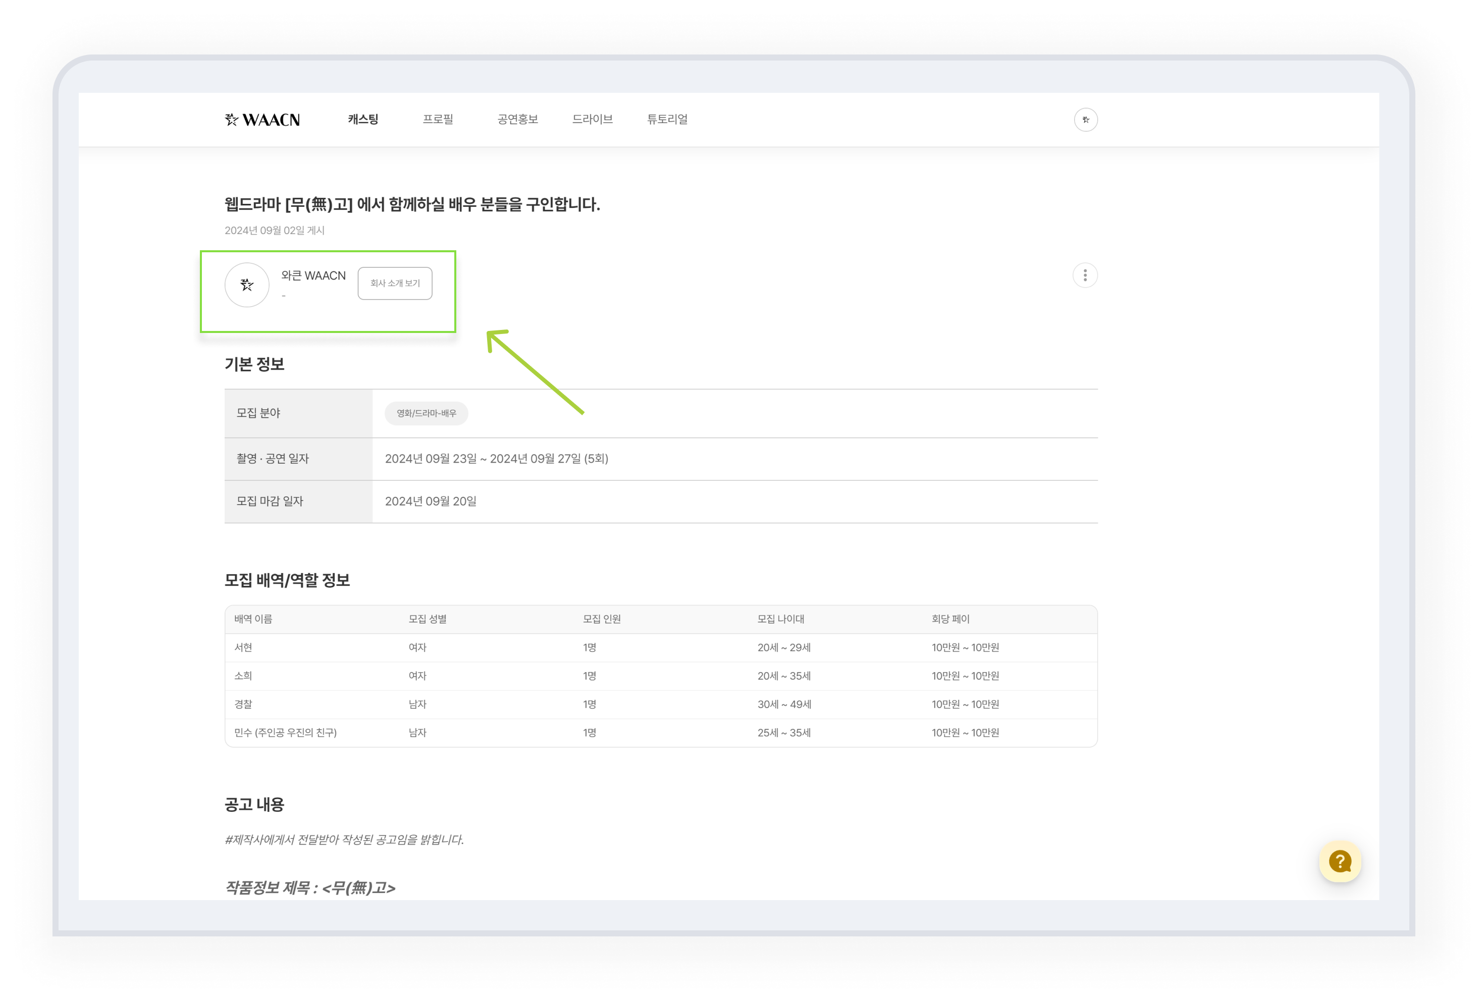The image size is (1484, 1003).
Task: Click the deadline value 2024년 09월 20일
Action: point(431,501)
